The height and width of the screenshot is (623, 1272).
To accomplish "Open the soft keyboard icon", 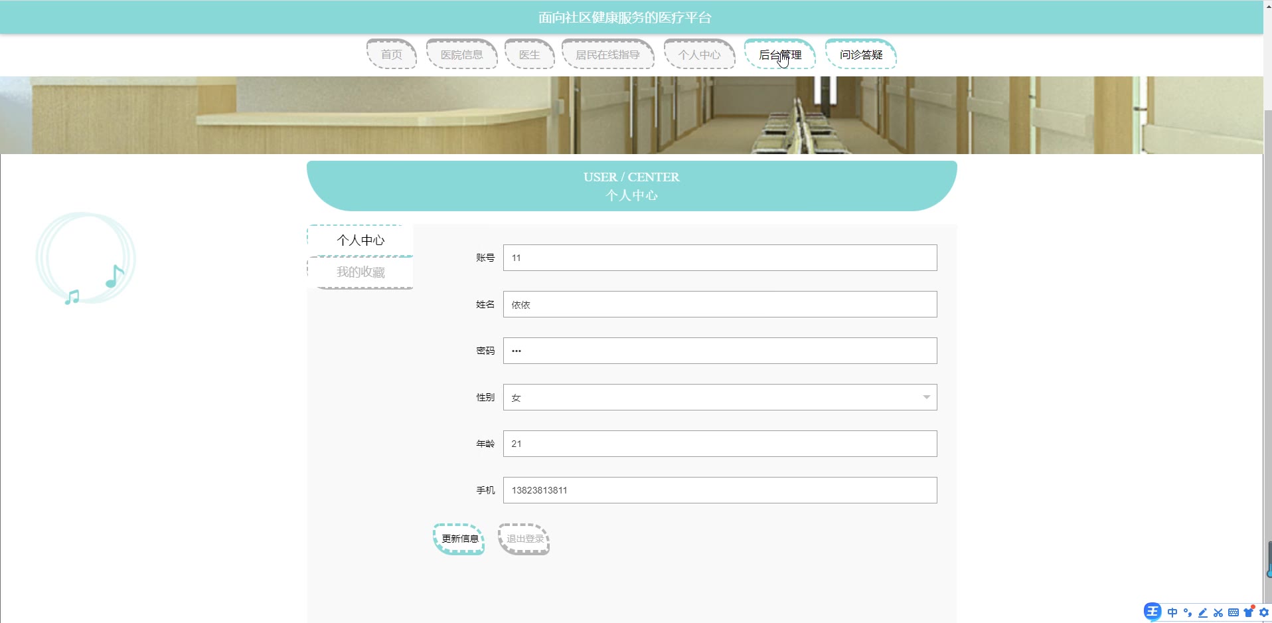I will point(1233,612).
